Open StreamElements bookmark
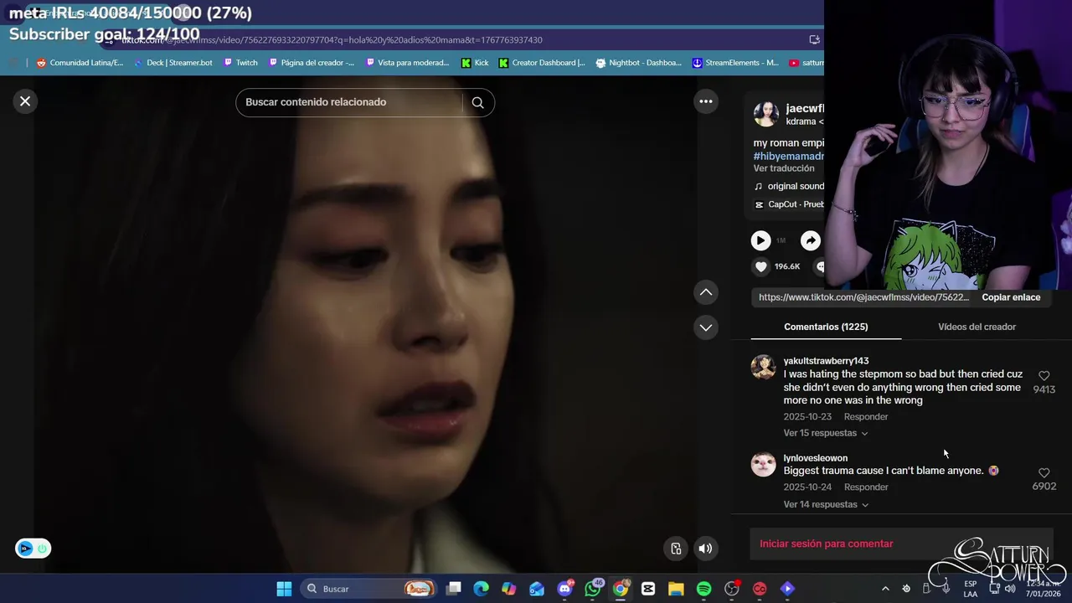The image size is (1072, 603). click(x=735, y=63)
